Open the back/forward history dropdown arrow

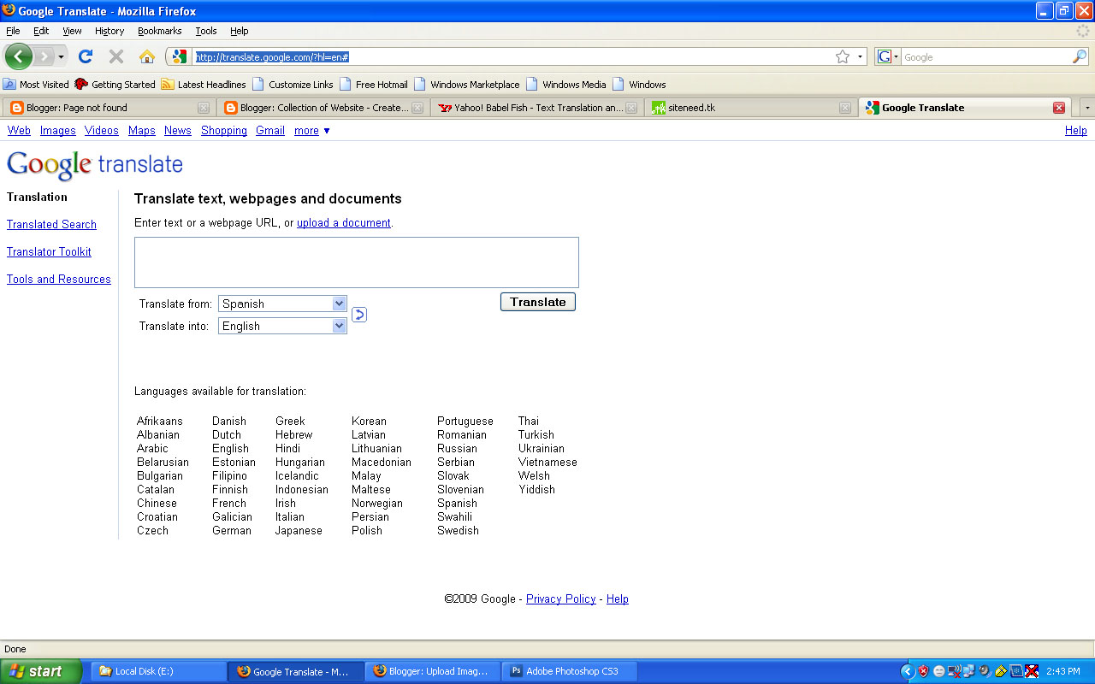tap(61, 56)
